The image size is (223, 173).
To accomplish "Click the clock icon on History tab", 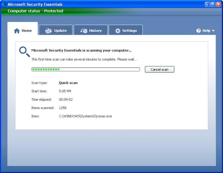I will tap(84, 31).
